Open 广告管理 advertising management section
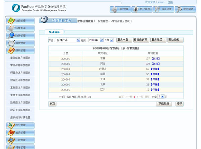This screenshot has height=149, width=201. coord(20,140)
